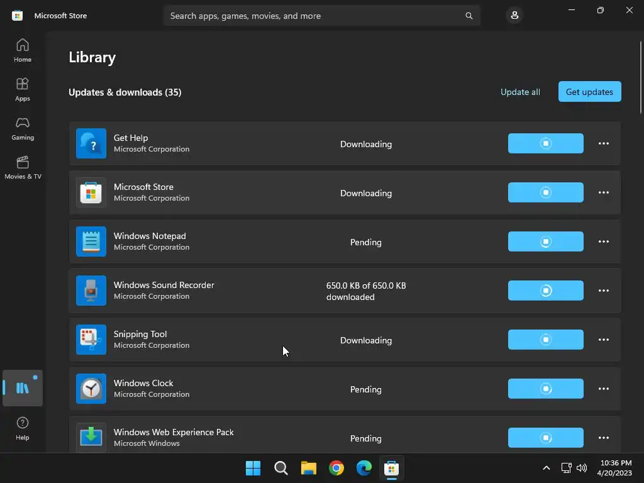Show hidden system tray icons
The height and width of the screenshot is (483, 644).
point(547,468)
